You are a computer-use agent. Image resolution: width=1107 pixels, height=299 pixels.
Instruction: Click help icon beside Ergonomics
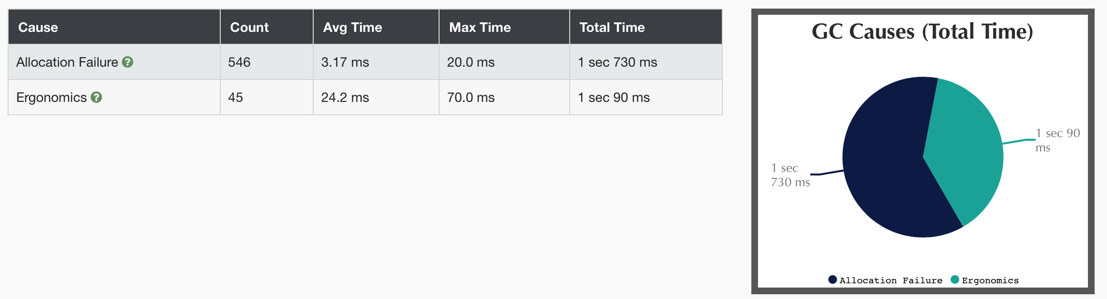96,97
